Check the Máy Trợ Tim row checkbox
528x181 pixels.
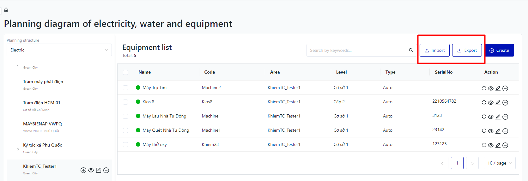[125, 88]
